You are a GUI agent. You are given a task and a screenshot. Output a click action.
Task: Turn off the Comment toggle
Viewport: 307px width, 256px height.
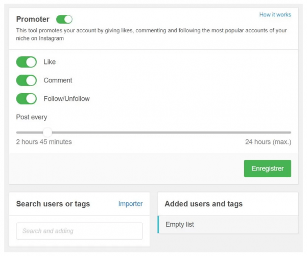27,80
